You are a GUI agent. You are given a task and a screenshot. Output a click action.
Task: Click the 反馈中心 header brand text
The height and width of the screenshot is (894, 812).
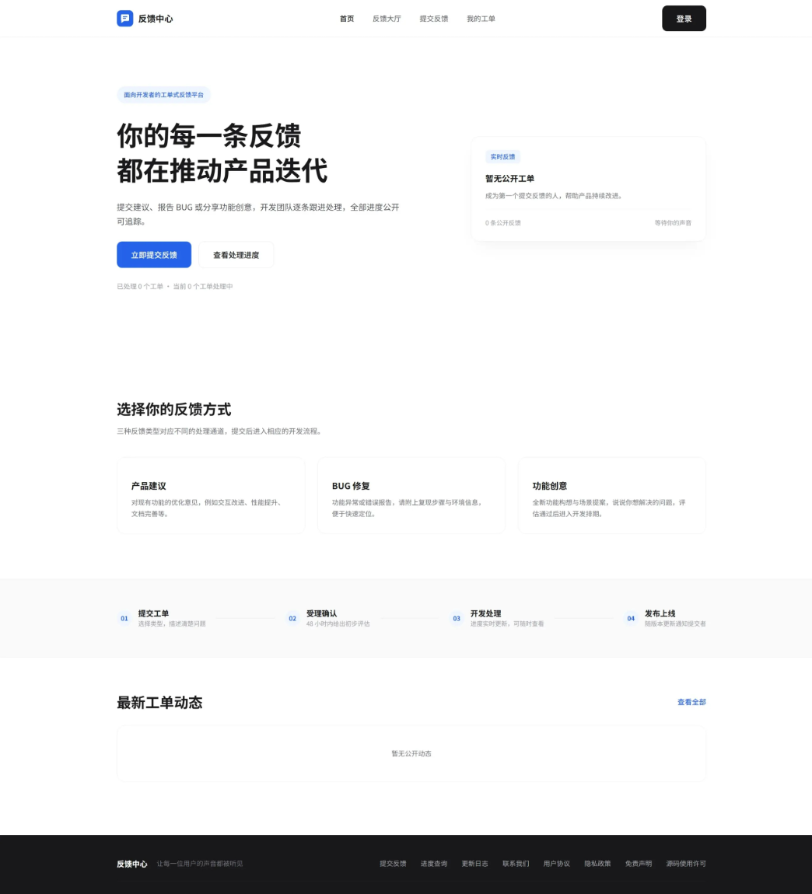(156, 19)
